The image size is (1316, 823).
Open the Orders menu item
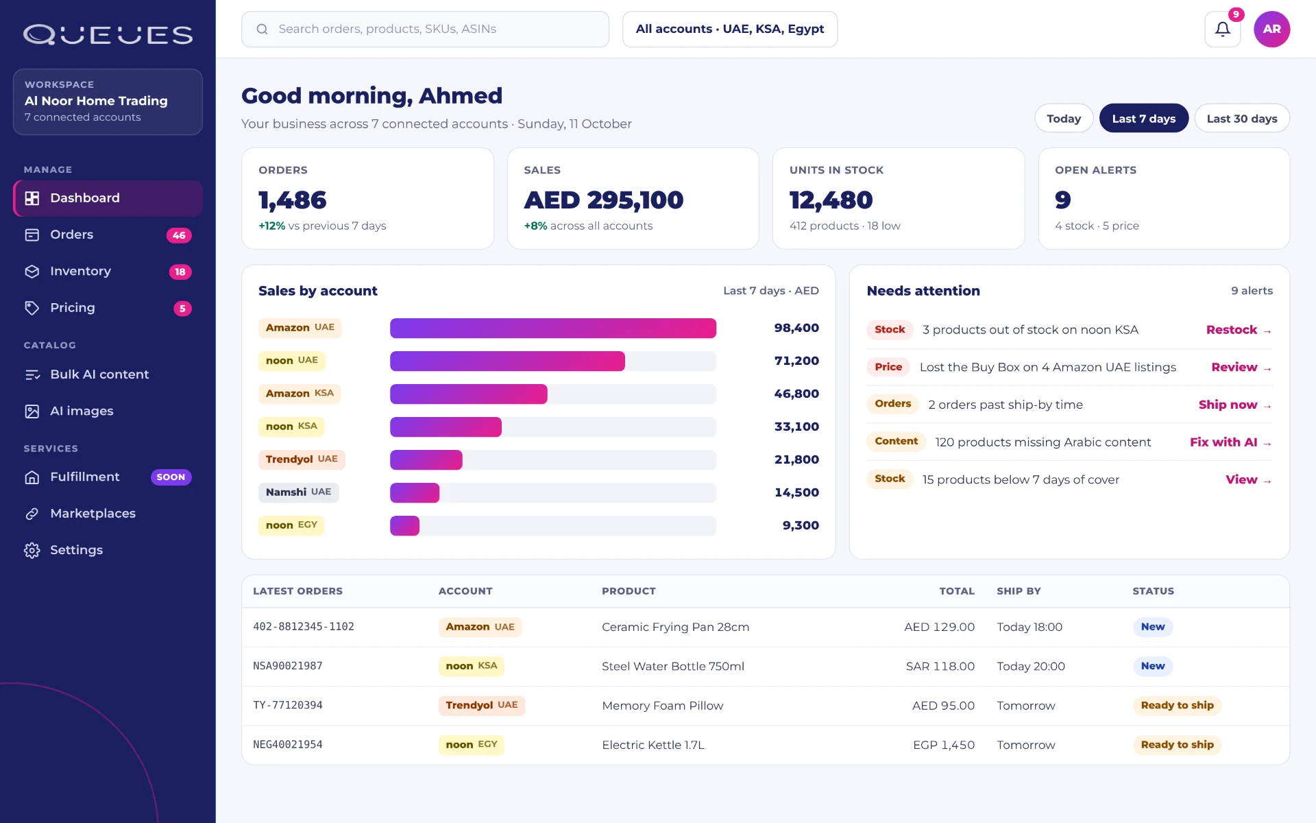(108, 235)
